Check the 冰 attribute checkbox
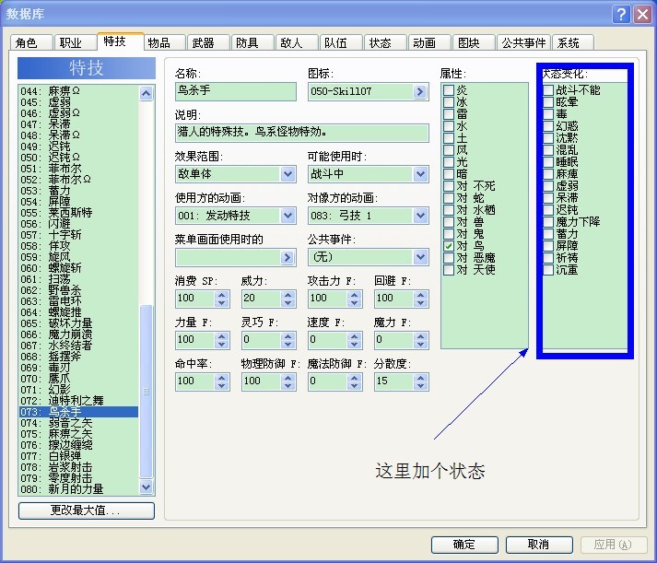This screenshot has height=563, width=657. click(449, 102)
